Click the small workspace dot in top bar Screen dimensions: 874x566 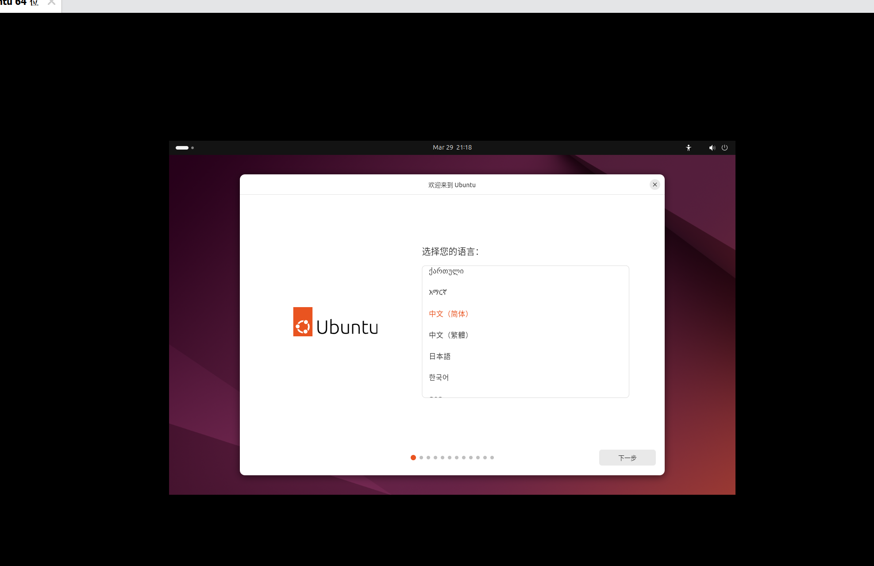[193, 148]
